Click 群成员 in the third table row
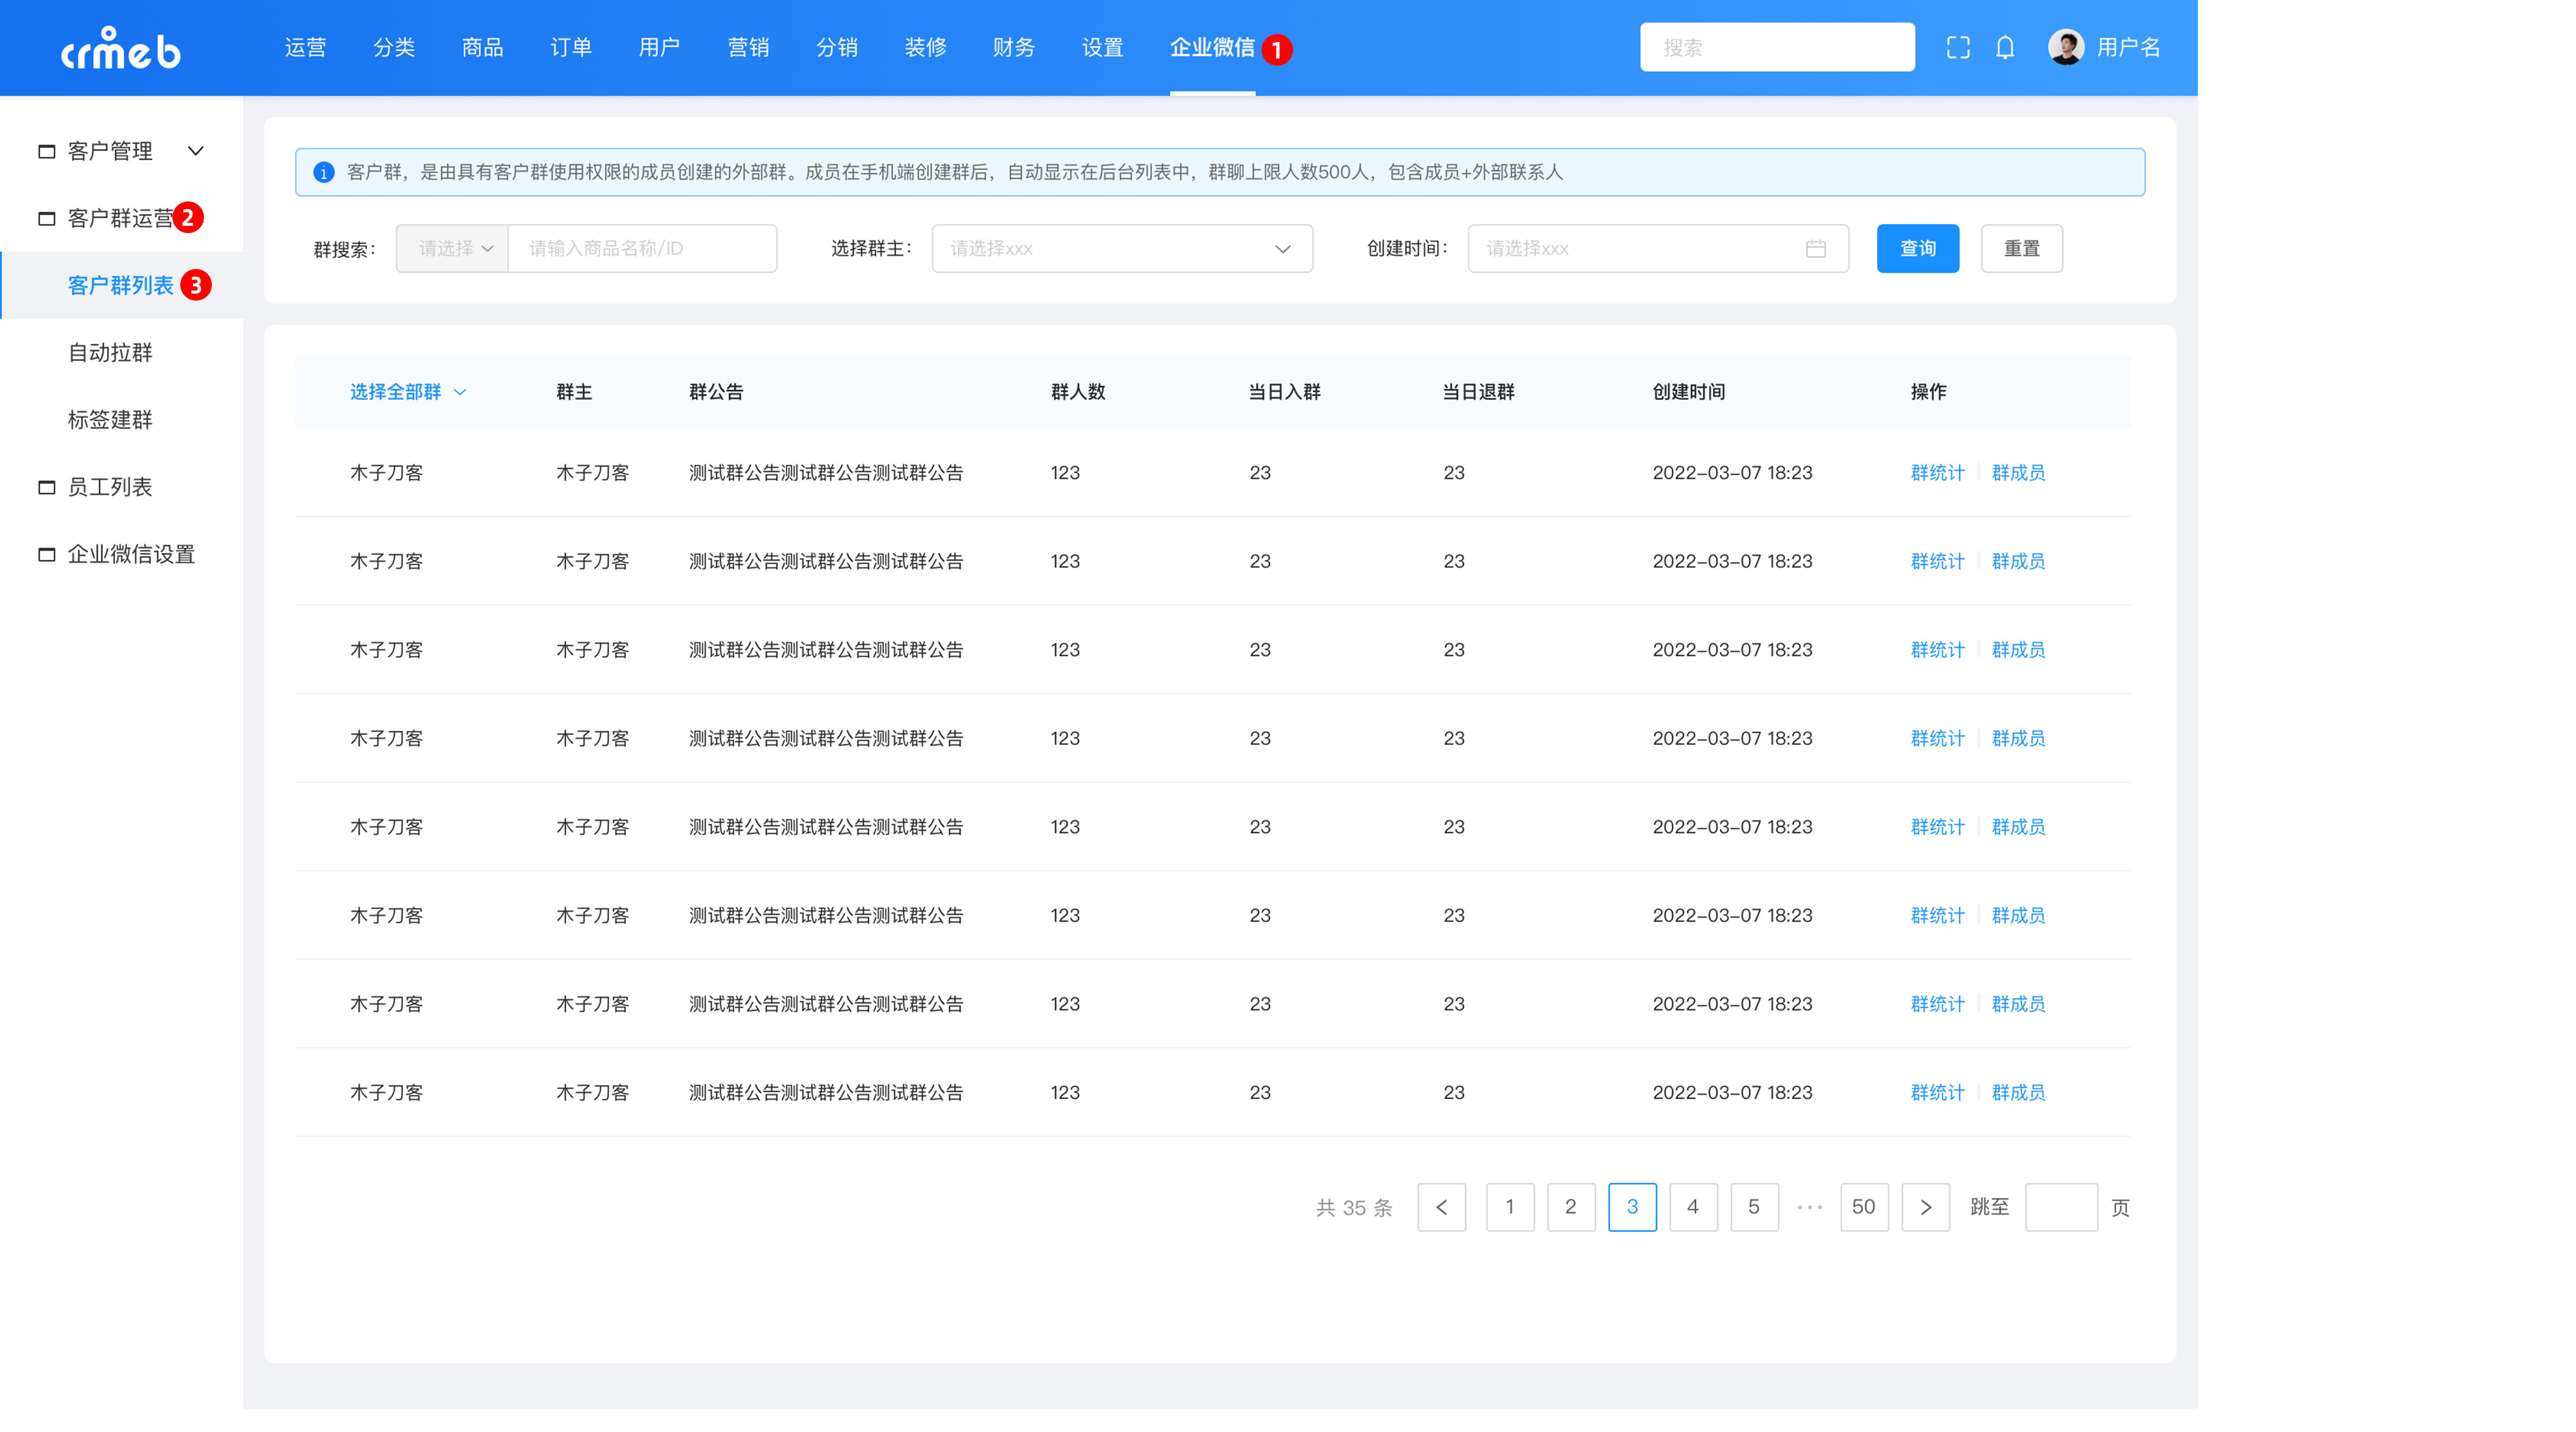Image resolution: width=2576 pixels, height=1432 pixels. 2018,649
